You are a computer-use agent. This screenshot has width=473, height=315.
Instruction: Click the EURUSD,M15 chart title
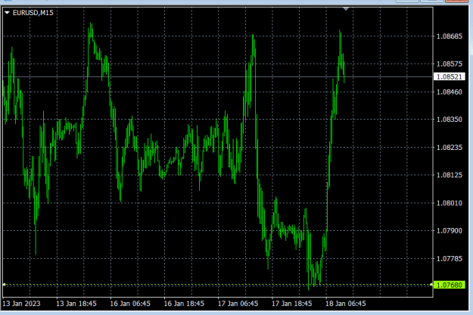coord(33,13)
